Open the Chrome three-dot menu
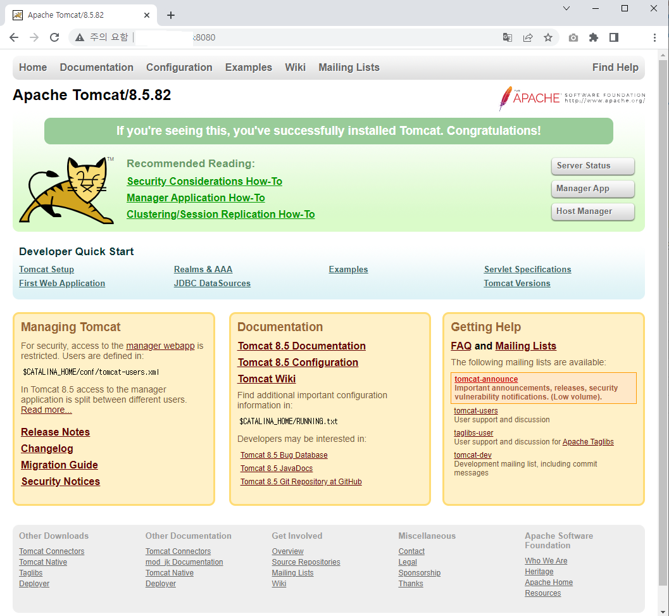Image resolution: width=669 pixels, height=616 pixels. (654, 37)
